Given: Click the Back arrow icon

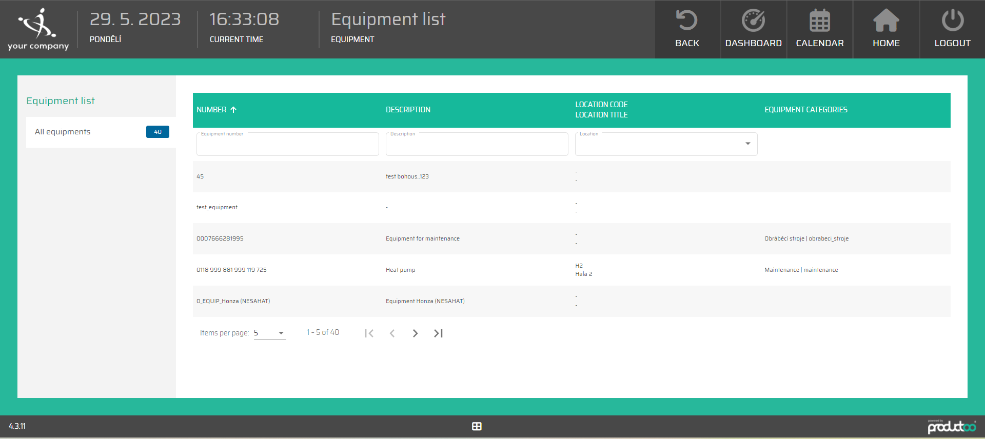Looking at the screenshot, I should pos(687,21).
